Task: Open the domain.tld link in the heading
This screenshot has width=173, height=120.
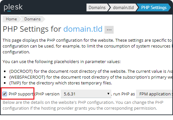Action: [83, 29]
